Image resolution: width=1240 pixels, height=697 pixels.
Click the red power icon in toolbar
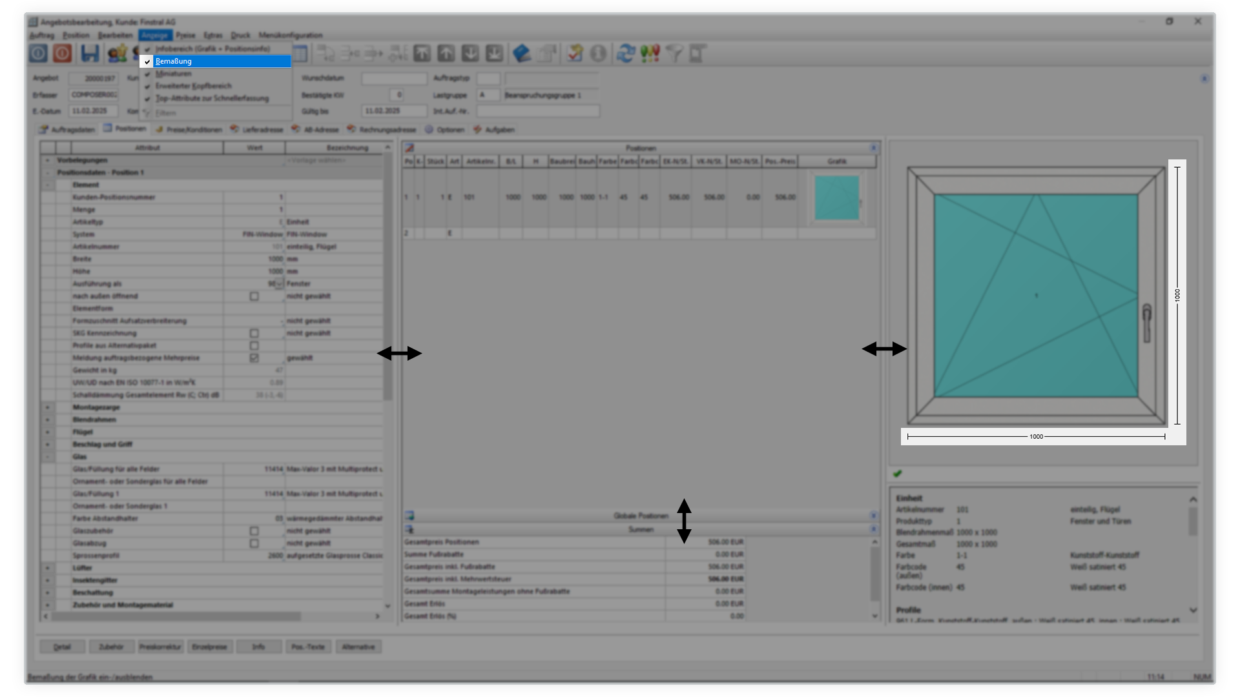[63, 54]
